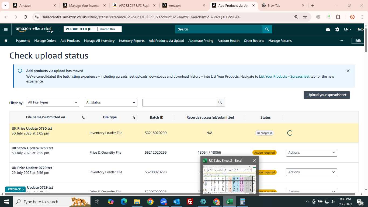Open Actions dropdown for UK Price Update 0729
368x207 pixels.
311,172
